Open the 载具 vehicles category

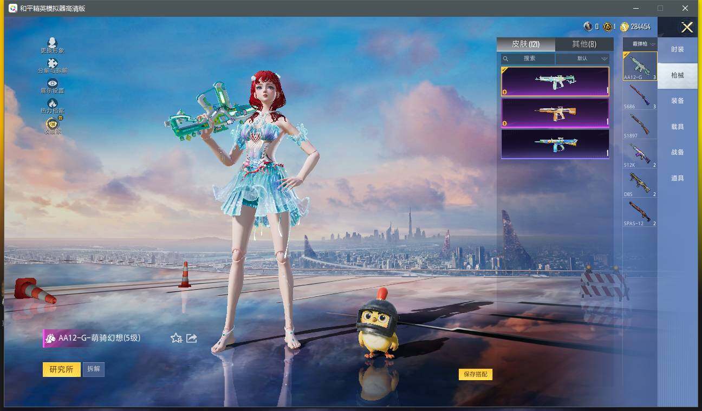678,127
